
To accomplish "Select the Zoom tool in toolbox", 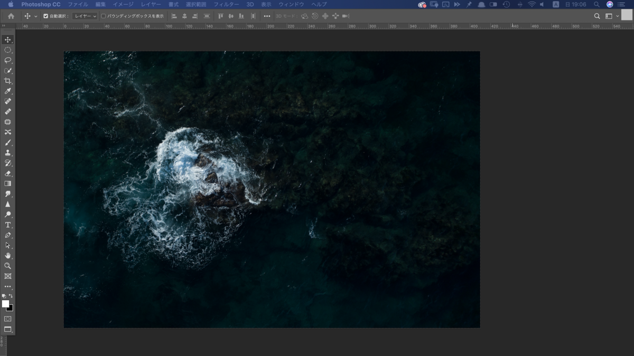I will click(8, 266).
